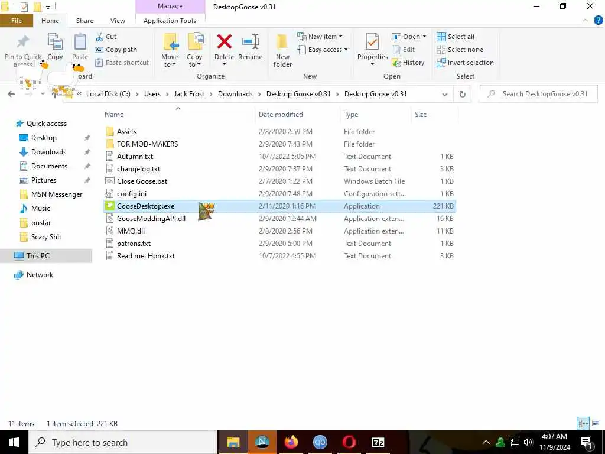Click the Cut scissors icon

[x=99, y=37]
